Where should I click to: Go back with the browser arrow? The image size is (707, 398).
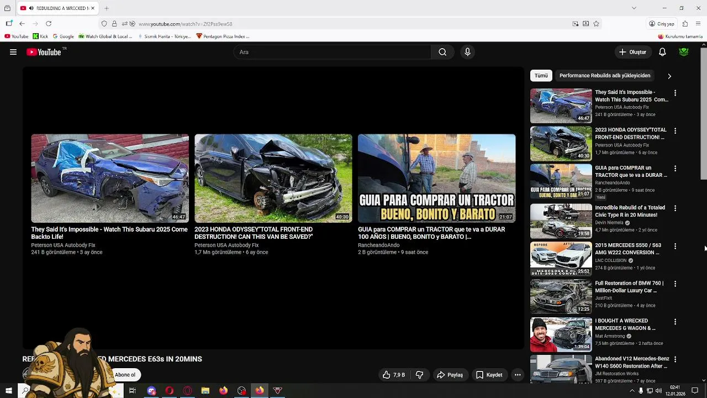click(22, 24)
